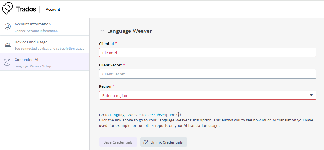Click the Enter a region field
Screen dimensions: 324x150
pos(208,95)
